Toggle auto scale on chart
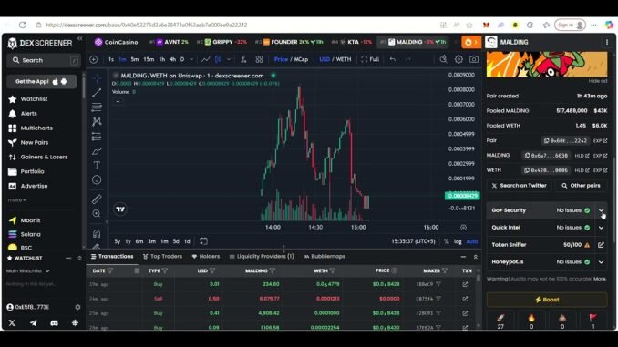618x347 pixels. 472,241
